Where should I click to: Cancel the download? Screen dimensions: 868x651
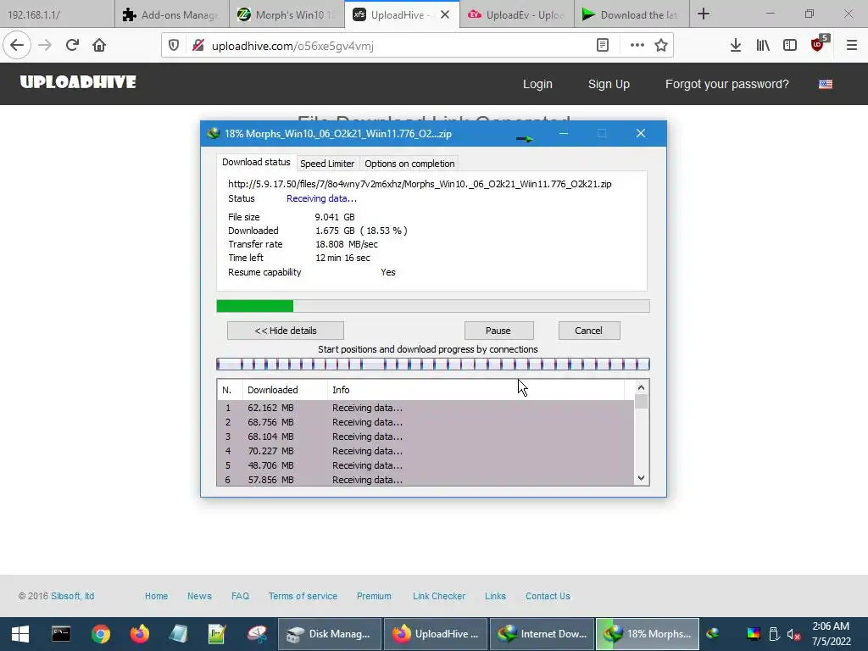[x=589, y=331]
